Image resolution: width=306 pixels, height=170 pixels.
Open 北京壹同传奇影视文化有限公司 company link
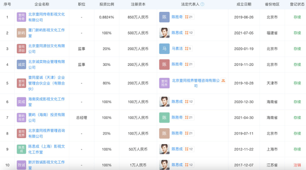pyautogui.click(x=46, y=17)
